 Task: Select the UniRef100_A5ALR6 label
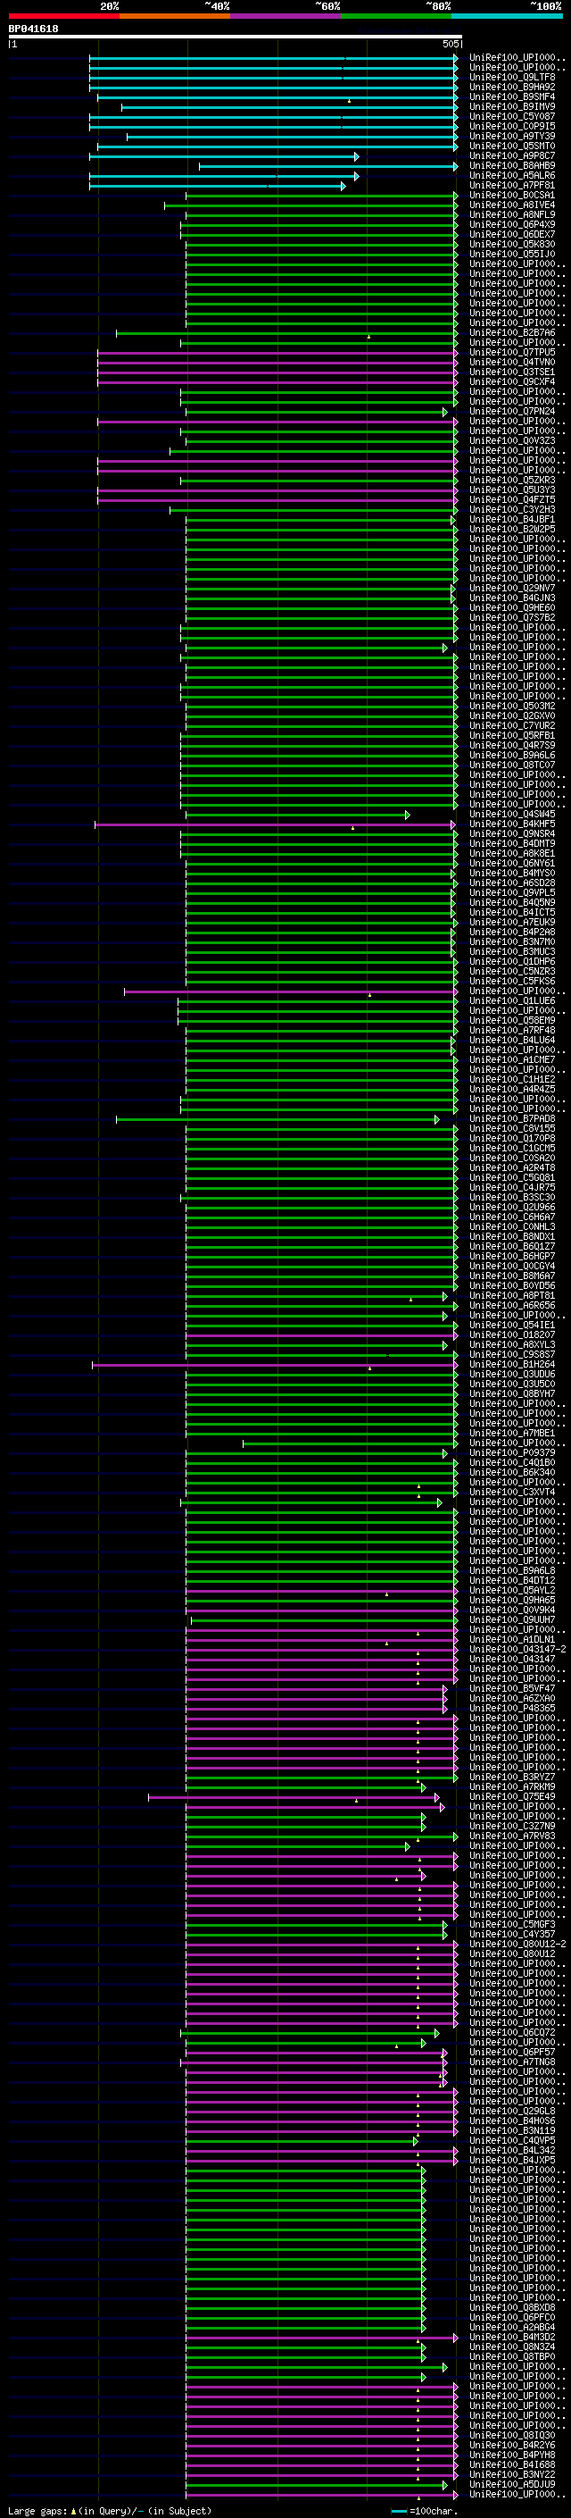[512, 176]
